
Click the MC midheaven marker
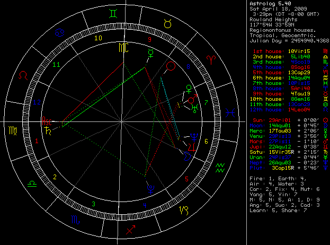(123, 48)
